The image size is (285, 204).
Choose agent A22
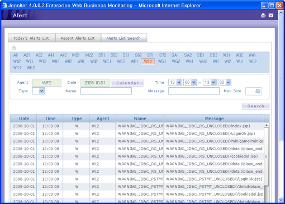39,55
